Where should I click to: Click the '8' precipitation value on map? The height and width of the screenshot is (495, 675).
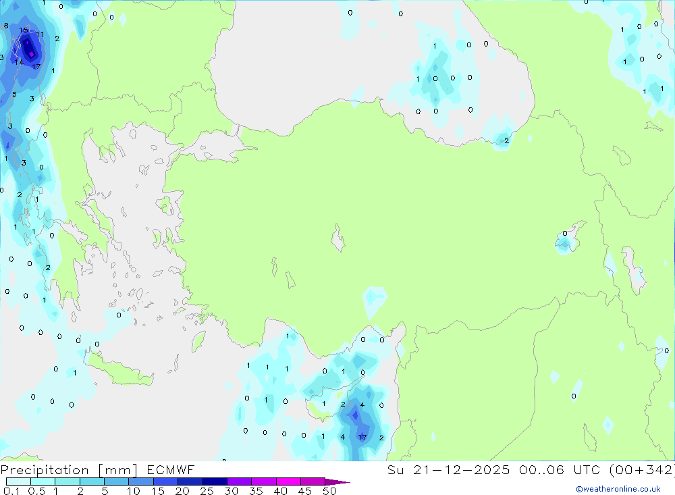[x=6, y=26]
